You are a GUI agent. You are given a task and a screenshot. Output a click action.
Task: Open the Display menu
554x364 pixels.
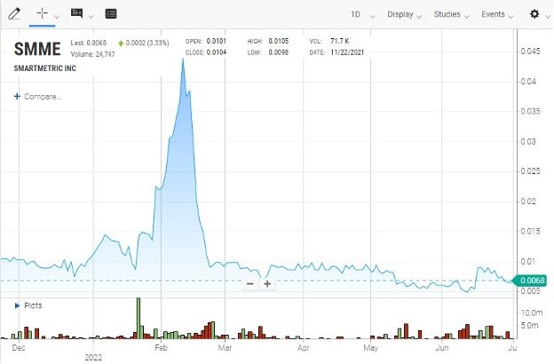(405, 15)
